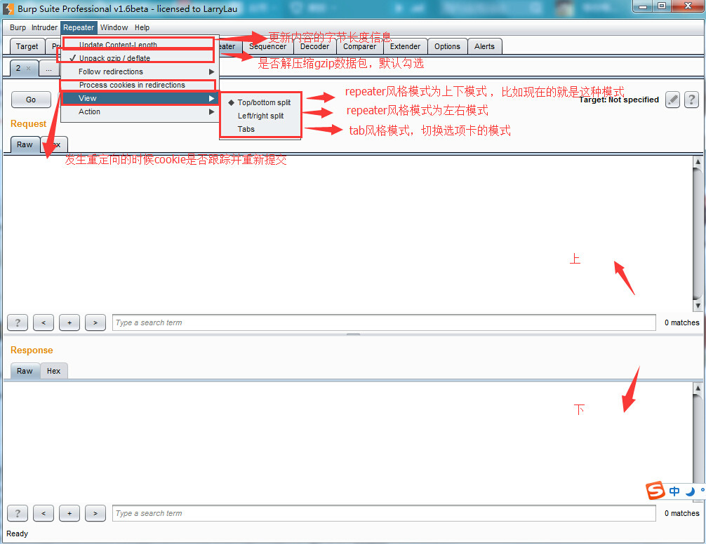Screen dimensions: 706x544
Task: Open the Repeater menu
Action: pyautogui.click(x=79, y=27)
